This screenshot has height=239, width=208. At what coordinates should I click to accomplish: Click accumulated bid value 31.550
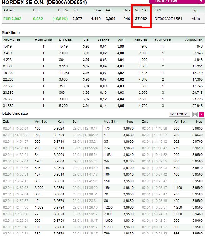(x=8, y=106)
